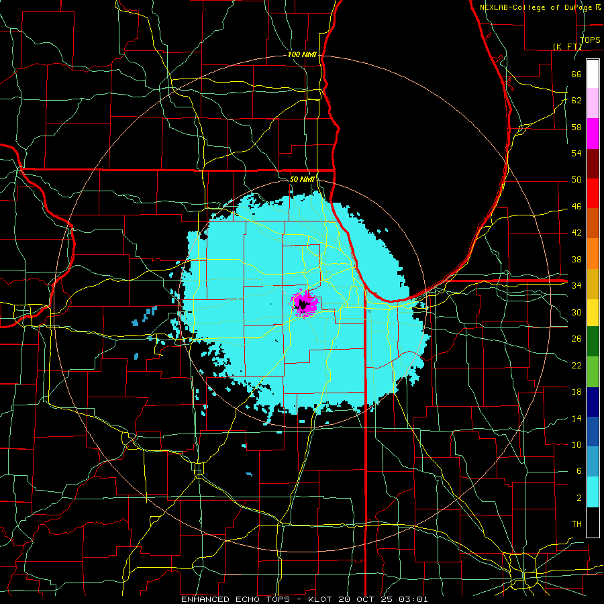Click the "38" legend value

[576, 259]
